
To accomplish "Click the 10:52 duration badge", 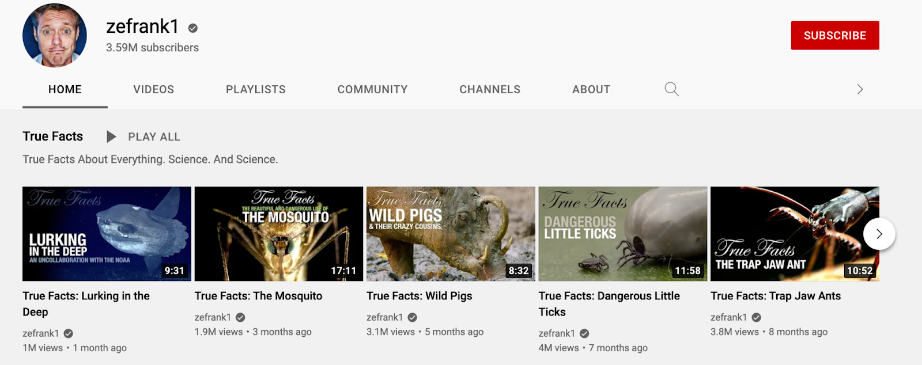I will (x=860, y=271).
